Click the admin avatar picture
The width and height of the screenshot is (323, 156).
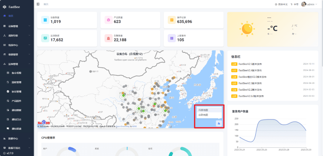[304, 4]
